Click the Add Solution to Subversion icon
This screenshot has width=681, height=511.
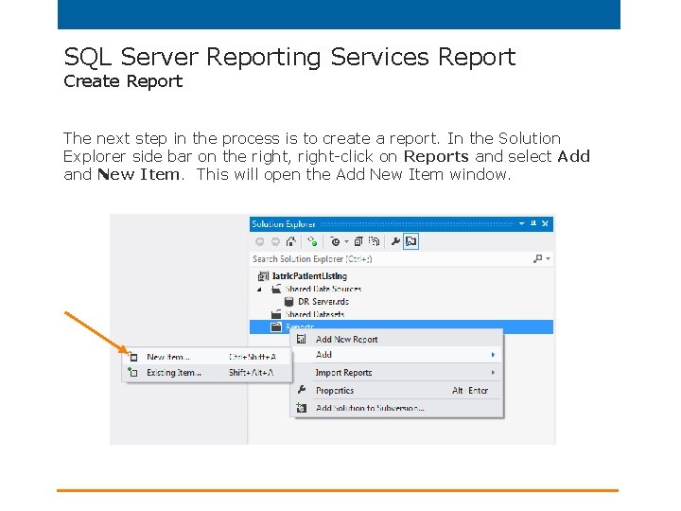tap(302, 408)
